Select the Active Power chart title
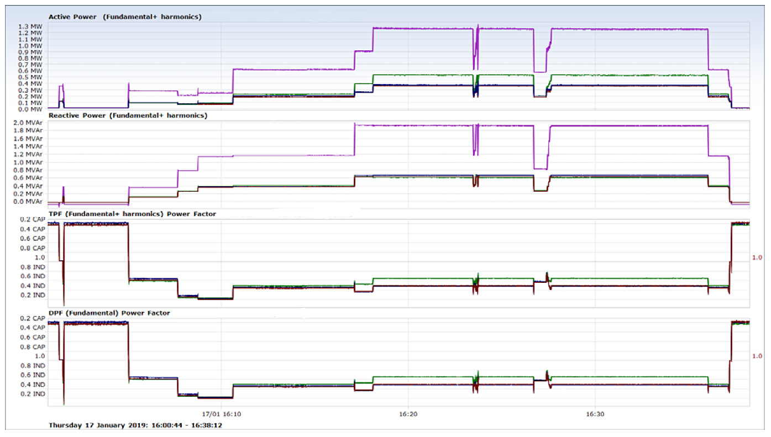This screenshot has width=771, height=437. tap(125, 17)
